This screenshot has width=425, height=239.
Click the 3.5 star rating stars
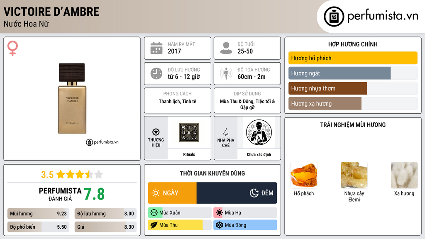pyautogui.click(x=80, y=174)
